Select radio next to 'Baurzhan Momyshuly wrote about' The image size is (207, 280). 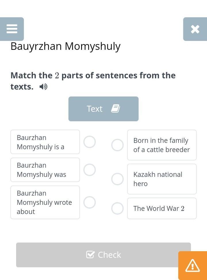pyautogui.click(x=89, y=203)
